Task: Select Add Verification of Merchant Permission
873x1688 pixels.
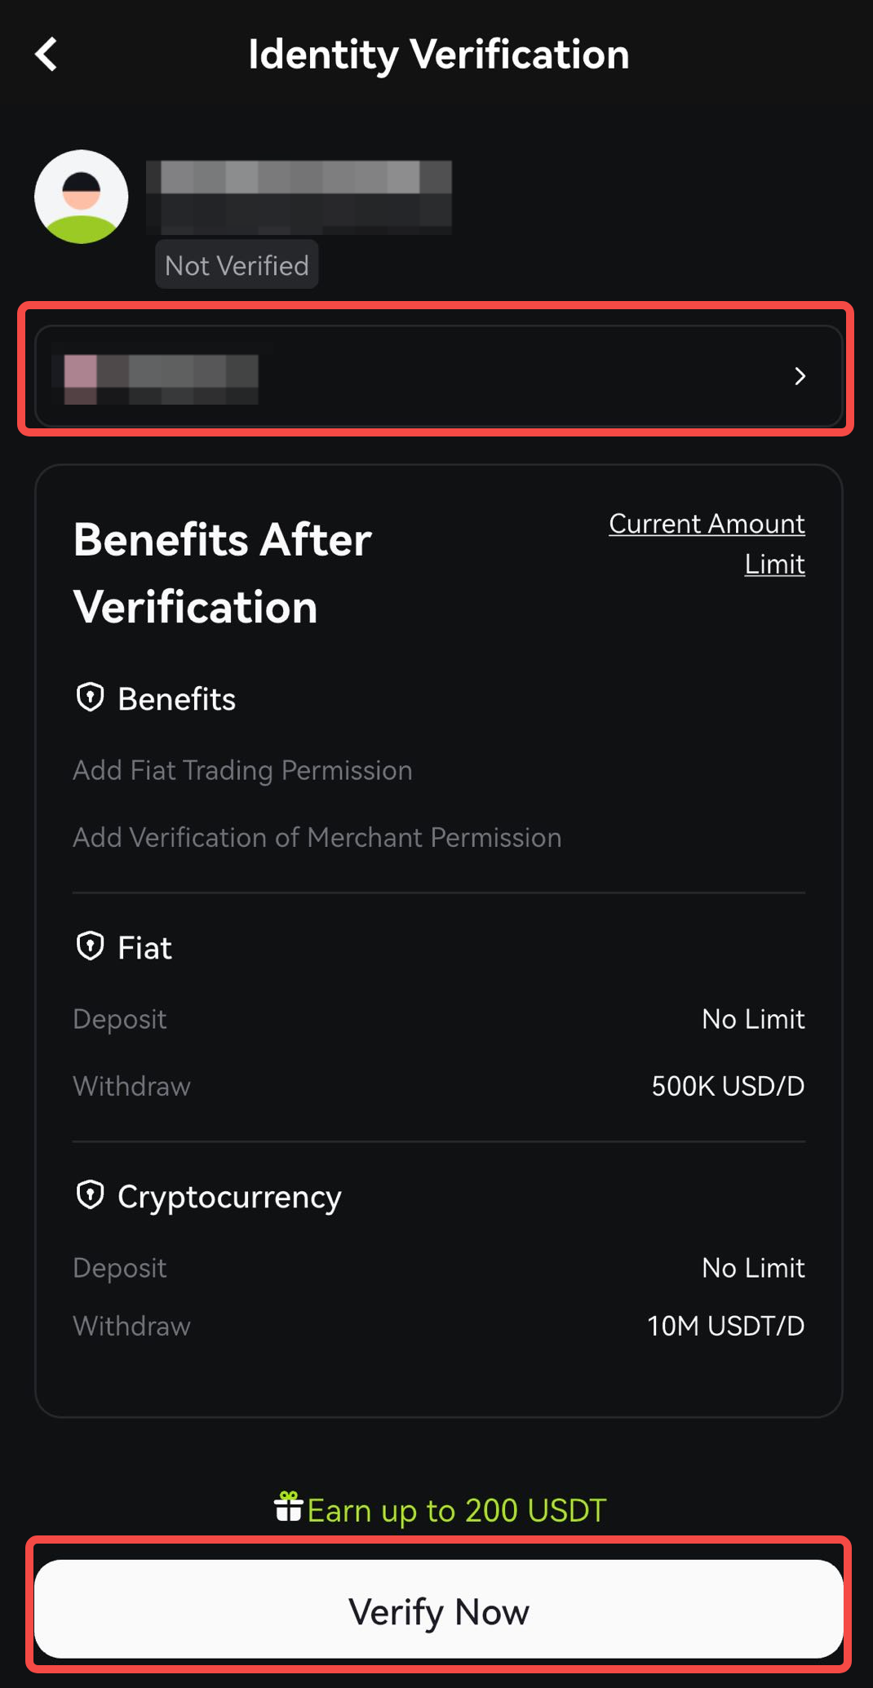Action: point(317,838)
